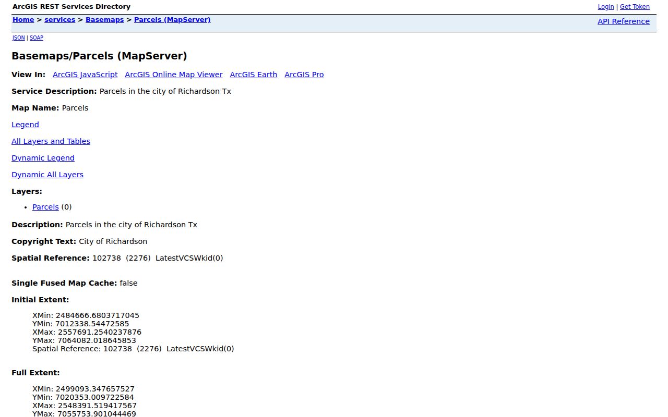Select Initial Extent XMax 2557691.2540237876
The width and height of the screenshot is (668, 417).
(87, 332)
